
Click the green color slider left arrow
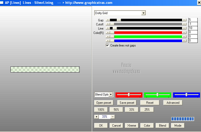(x=108, y=37)
